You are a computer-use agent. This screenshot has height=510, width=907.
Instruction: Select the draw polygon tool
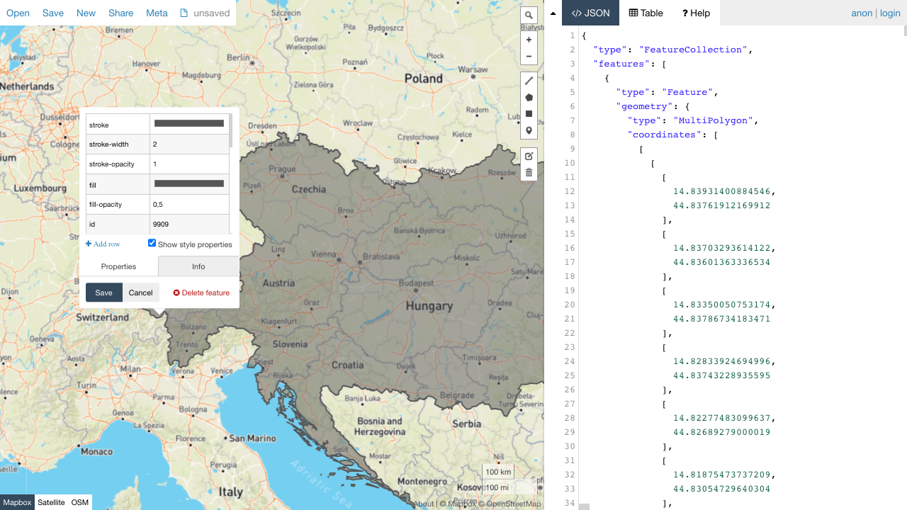[x=529, y=98]
